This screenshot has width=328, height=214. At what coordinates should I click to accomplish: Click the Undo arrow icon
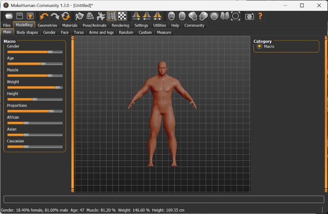point(44,16)
